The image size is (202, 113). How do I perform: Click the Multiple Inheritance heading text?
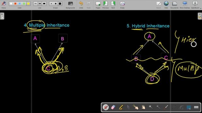(49, 25)
